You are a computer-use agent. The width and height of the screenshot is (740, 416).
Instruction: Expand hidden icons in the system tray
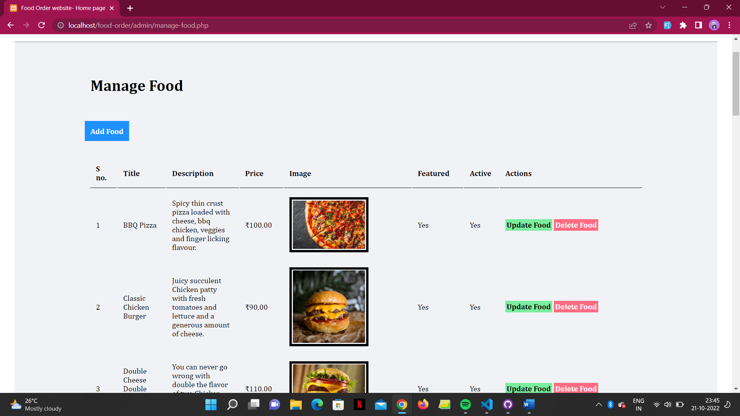(x=599, y=405)
